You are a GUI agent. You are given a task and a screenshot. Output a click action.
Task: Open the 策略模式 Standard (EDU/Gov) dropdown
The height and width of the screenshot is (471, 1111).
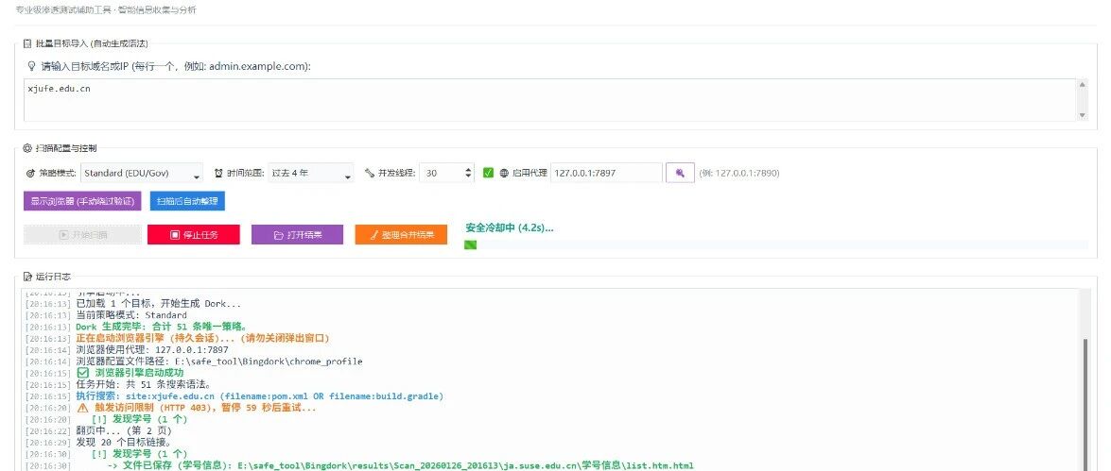[x=142, y=173]
